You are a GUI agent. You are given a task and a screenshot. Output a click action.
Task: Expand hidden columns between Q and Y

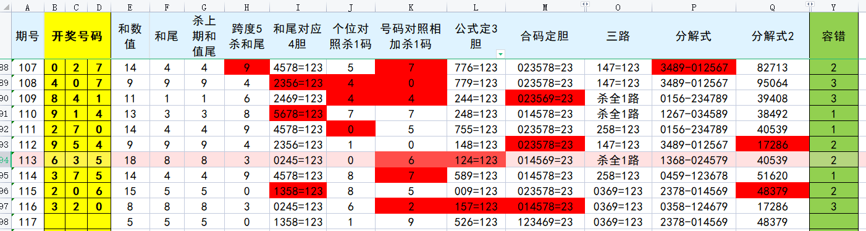(x=810, y=4)
